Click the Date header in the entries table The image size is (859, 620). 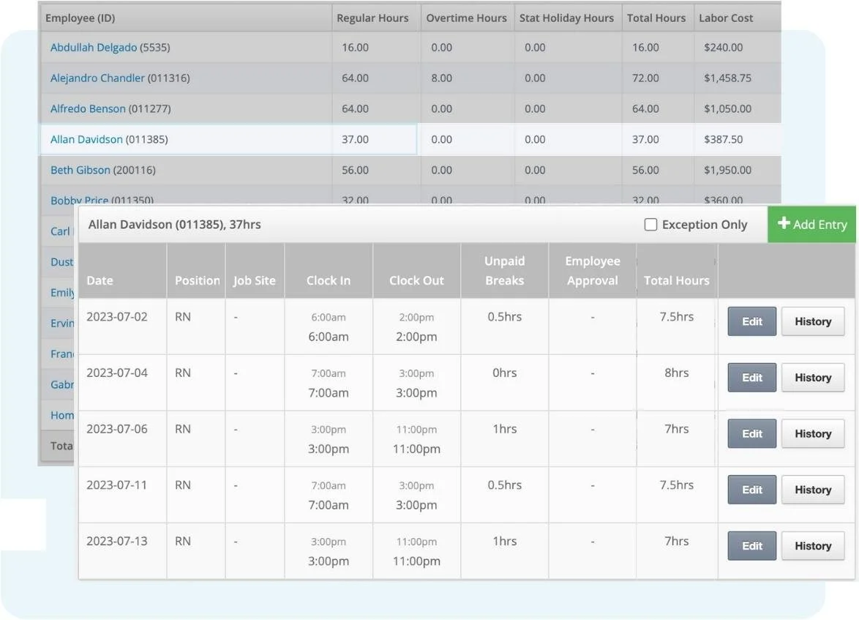click(100, 280)
